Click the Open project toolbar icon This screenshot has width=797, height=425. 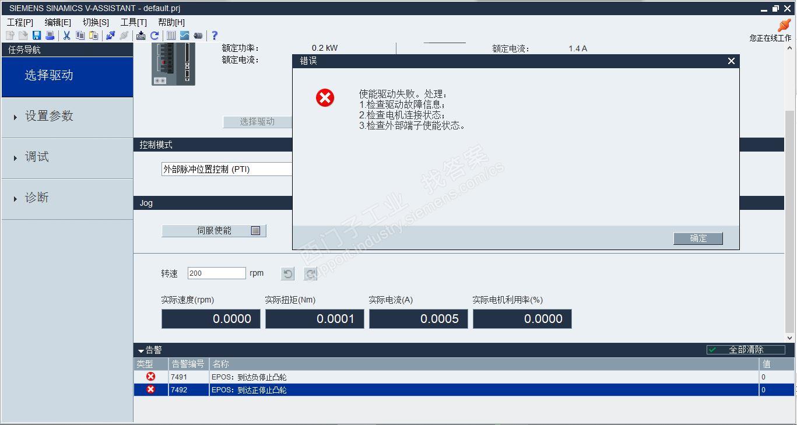[23, 36]
